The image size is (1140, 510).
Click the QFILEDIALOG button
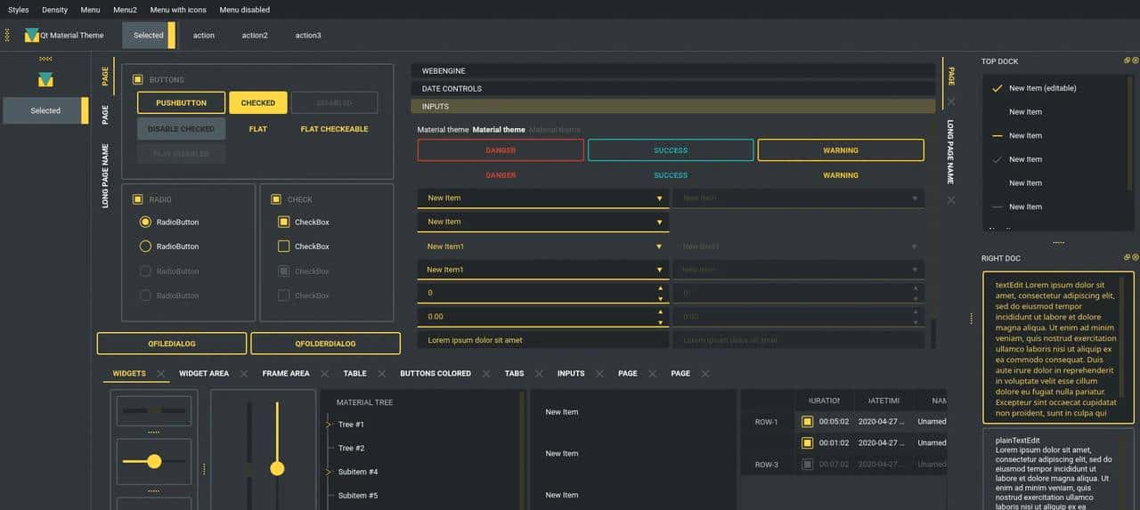[x=171, y=344]
